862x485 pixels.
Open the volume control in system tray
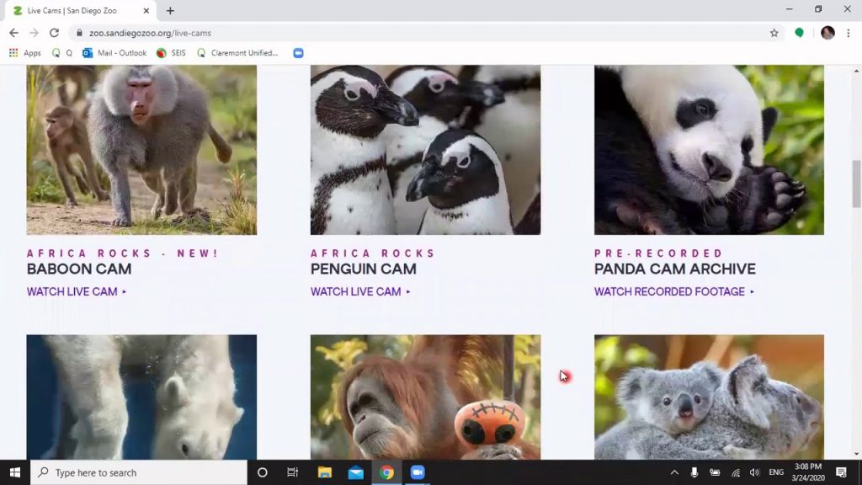point(754,472)
